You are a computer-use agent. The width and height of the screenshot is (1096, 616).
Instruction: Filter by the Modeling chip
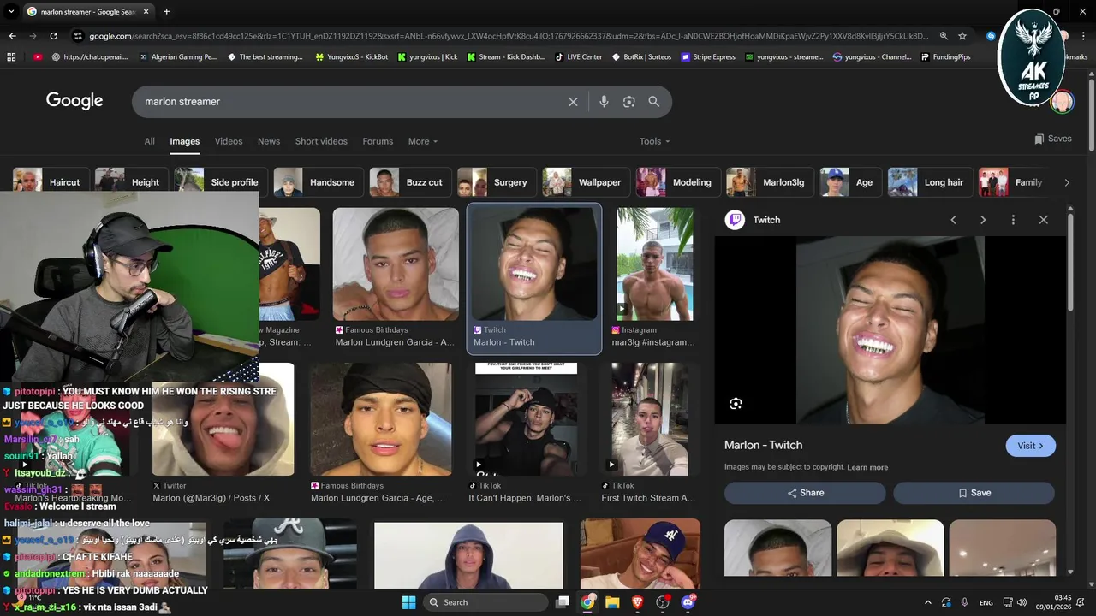pyautogui.click(x=676, y=182)
